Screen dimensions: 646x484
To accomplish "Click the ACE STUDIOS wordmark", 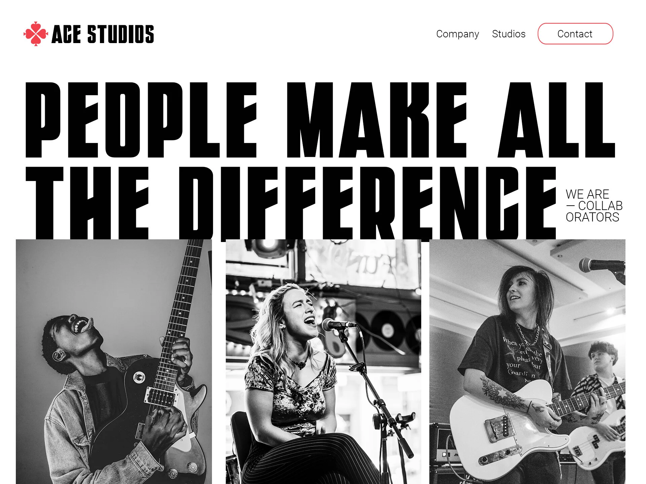I will (x=103, y=34).
